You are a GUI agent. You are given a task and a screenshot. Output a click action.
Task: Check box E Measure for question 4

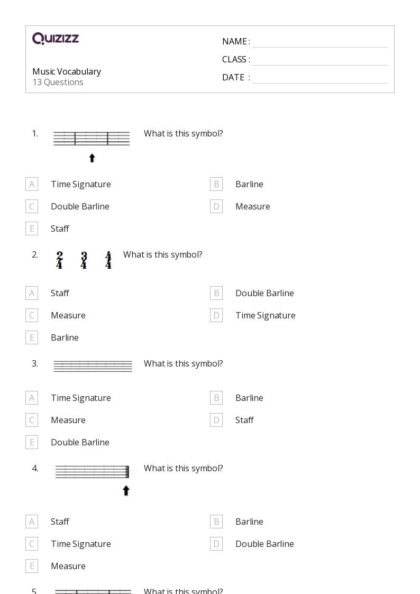[x=32, y=566]
